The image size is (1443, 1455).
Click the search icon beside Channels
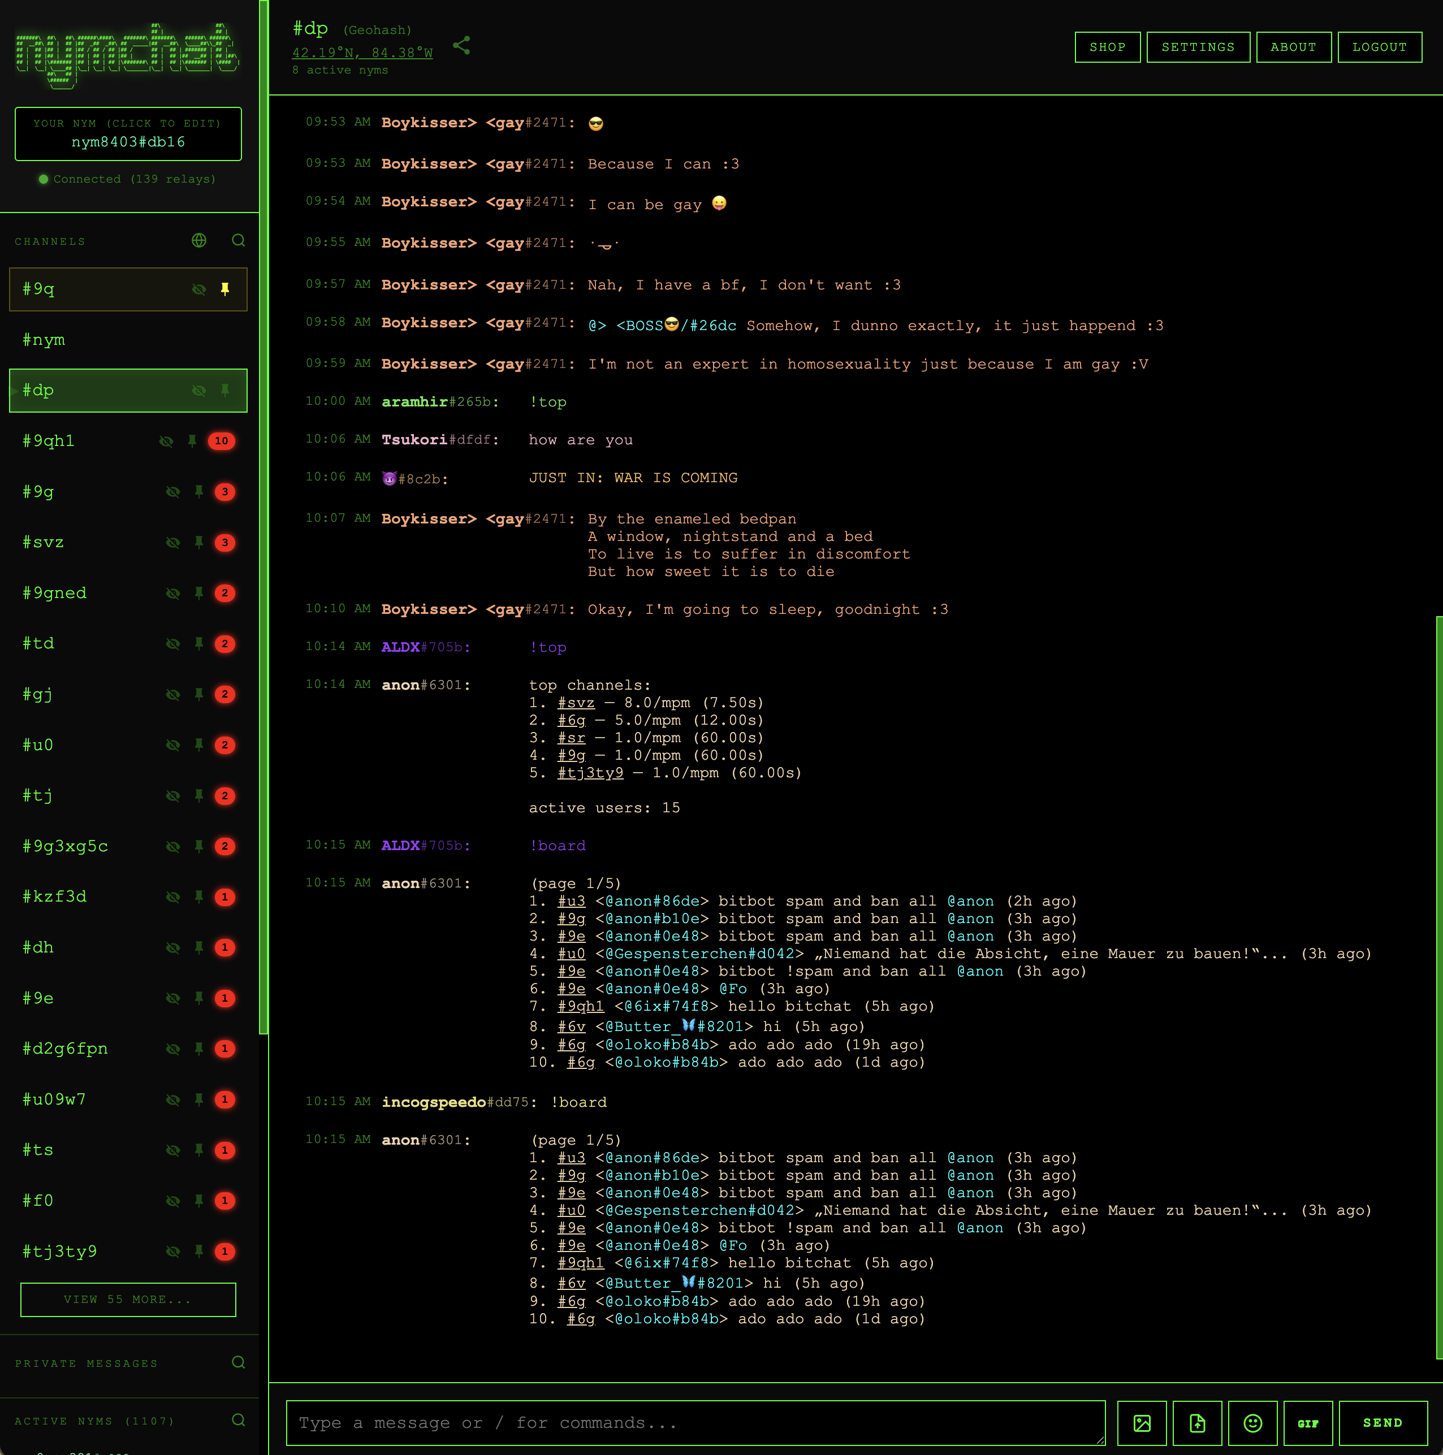click(x=238, y=240)
